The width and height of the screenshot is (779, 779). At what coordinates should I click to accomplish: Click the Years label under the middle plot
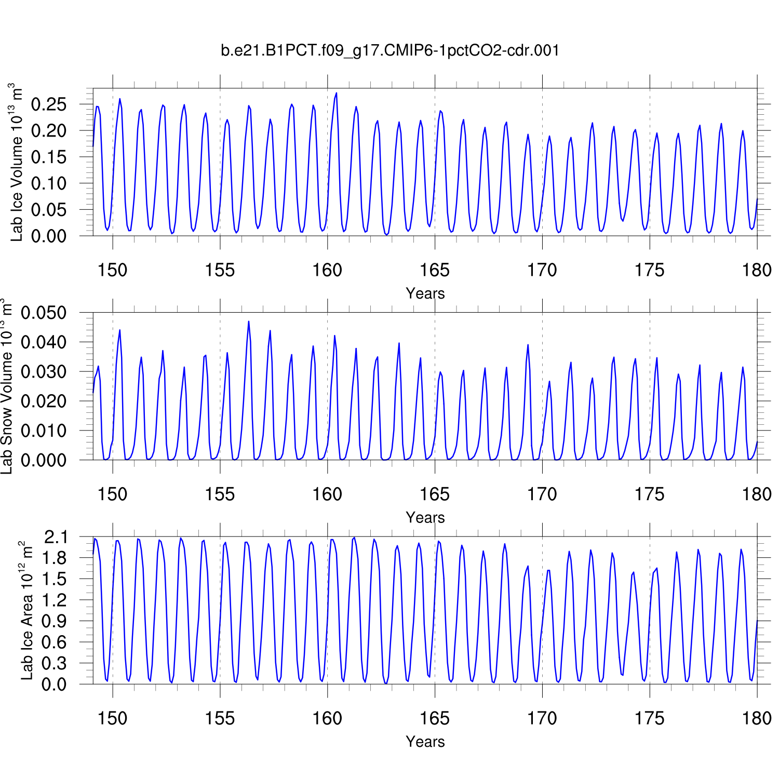click(x=425, y=517)
